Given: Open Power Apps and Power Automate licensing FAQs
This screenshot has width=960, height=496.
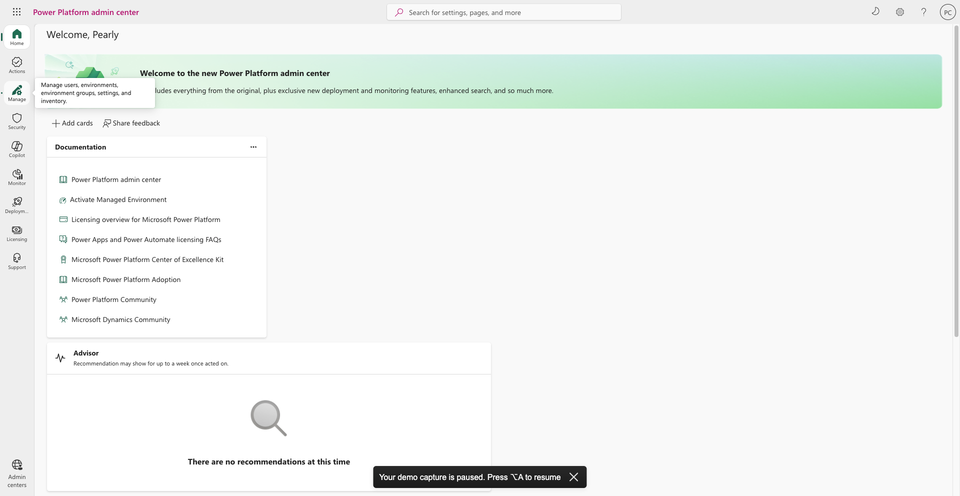Looking at the screenshot, I should (x=146, y=239).
